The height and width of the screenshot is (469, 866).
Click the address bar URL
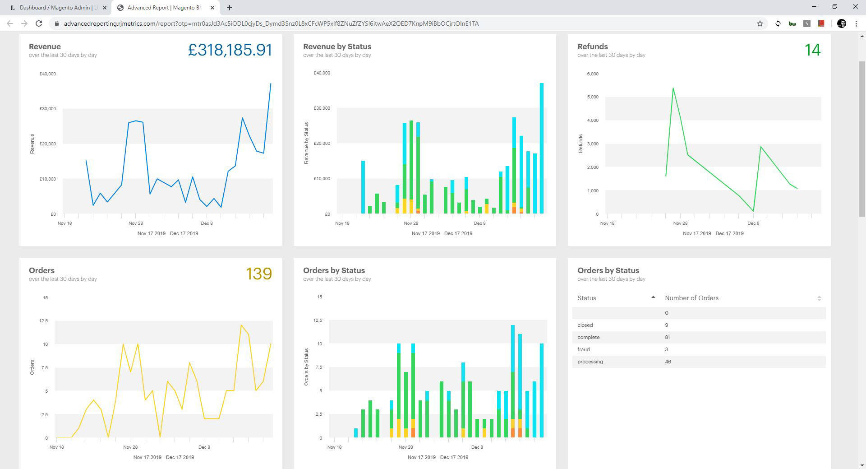click(x=271, y=23)
